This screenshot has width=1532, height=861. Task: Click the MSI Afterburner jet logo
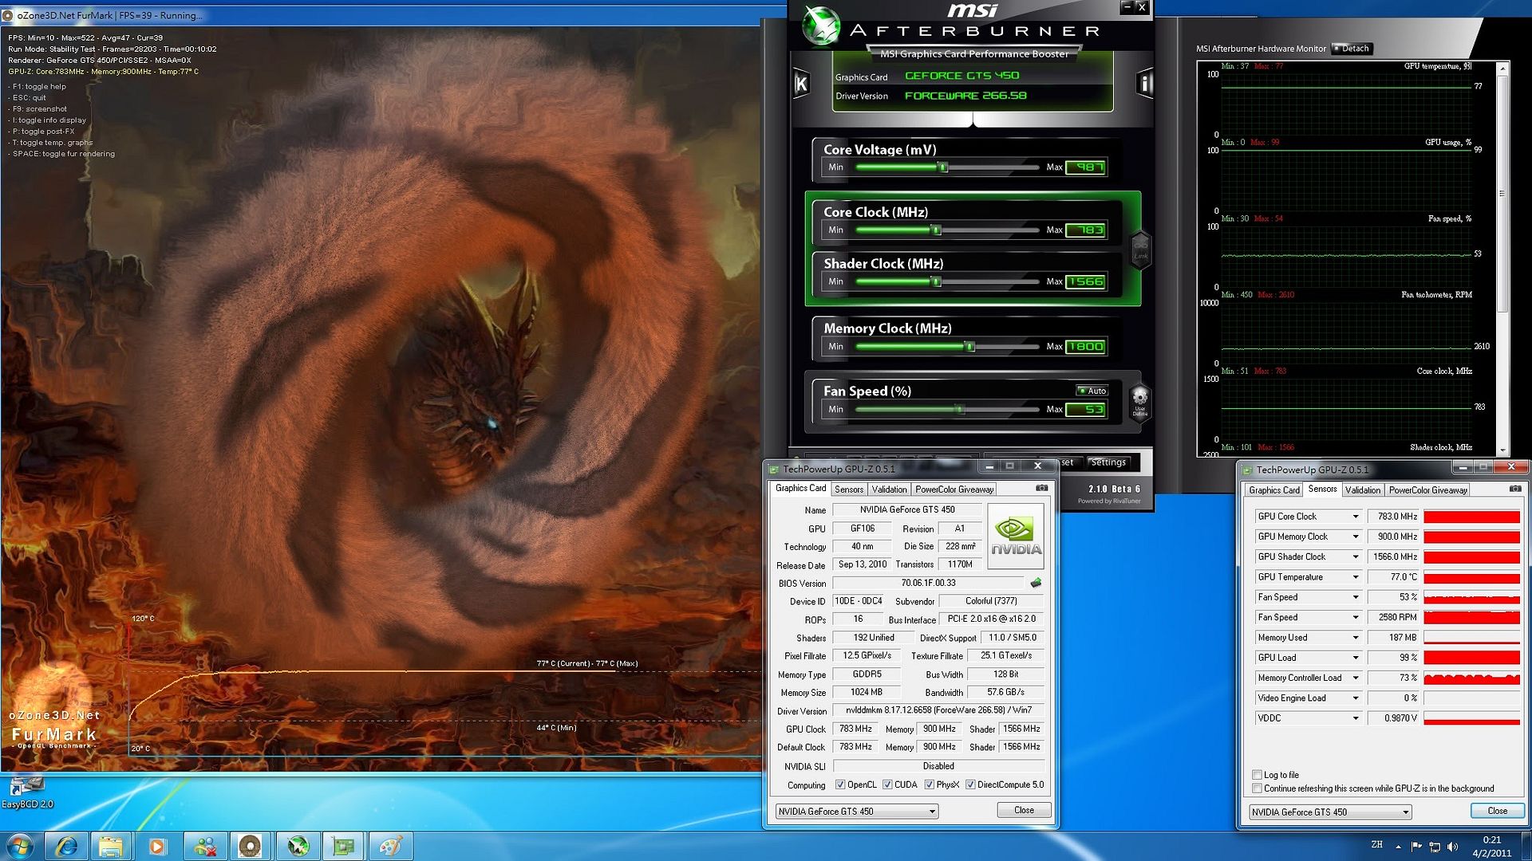[x=821, y=26]
